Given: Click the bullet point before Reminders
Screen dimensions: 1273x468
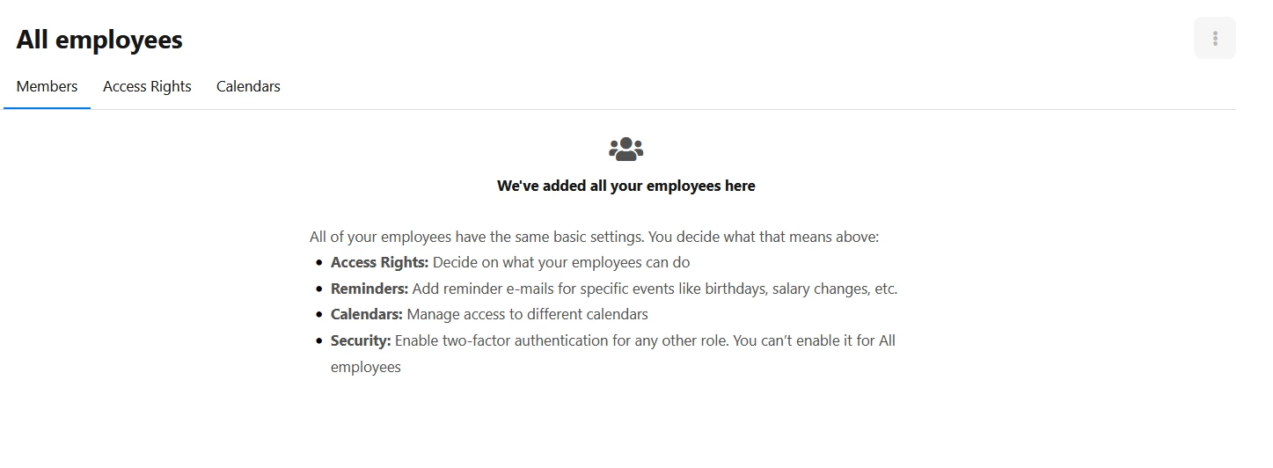Looking at the screenshot, I should point(318,289).
